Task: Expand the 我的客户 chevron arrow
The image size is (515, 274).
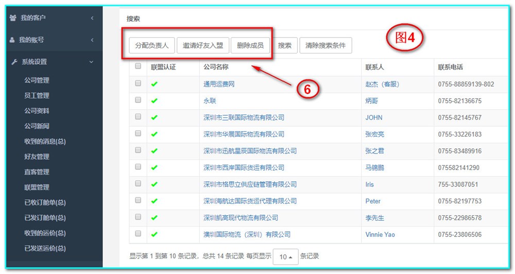Action: (x=92, y=18)
